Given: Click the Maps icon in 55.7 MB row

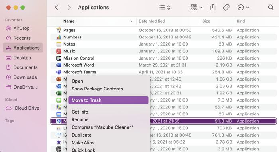Looking at the screenshot, I should 59,107.
